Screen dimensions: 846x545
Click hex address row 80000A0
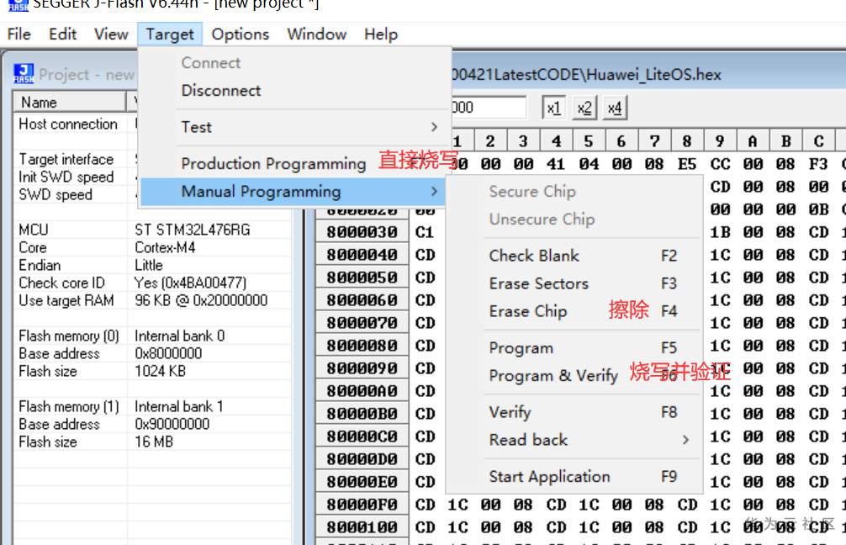click(362, 391)
